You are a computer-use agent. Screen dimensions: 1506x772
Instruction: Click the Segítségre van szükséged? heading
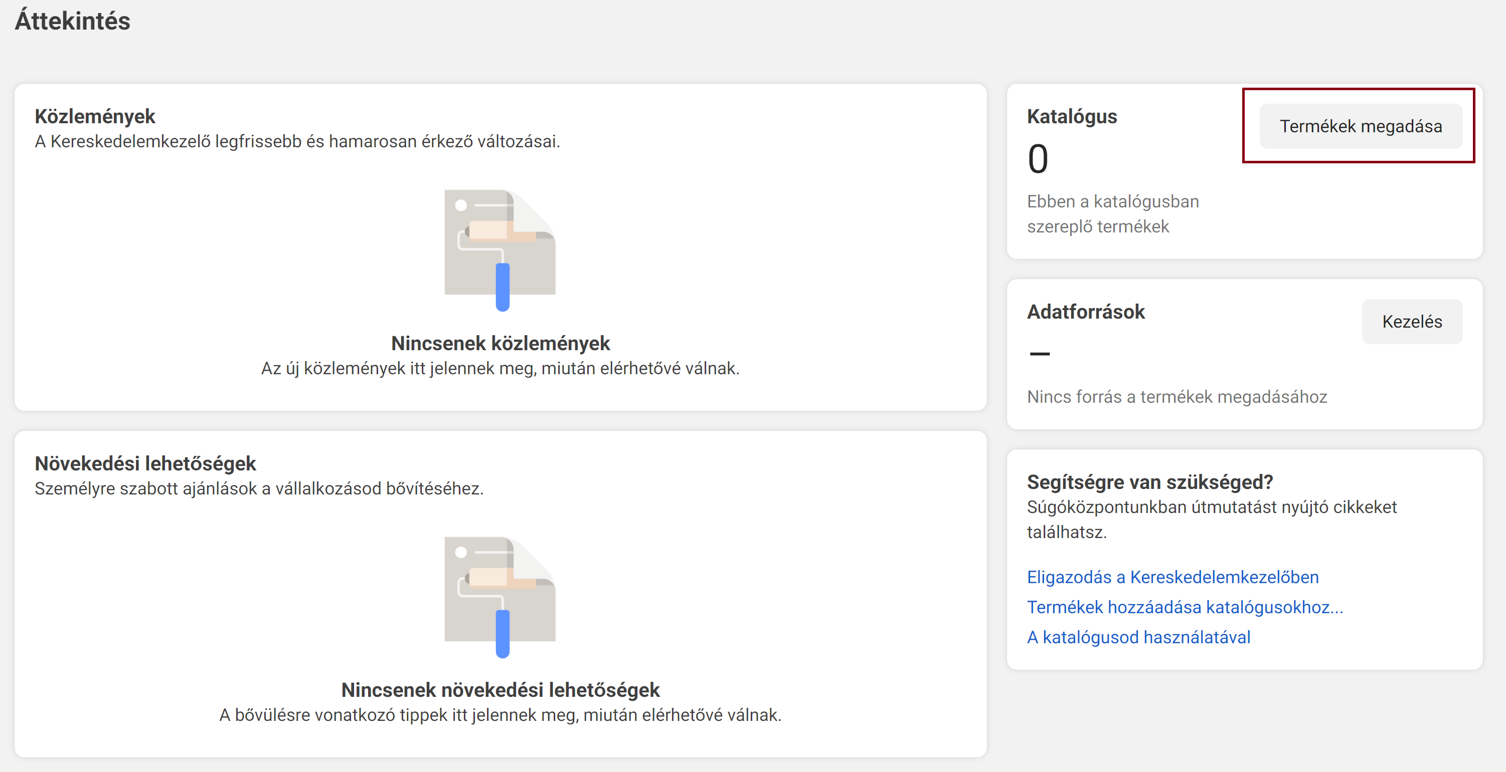pyautogui.click(x=1150, y=482)
